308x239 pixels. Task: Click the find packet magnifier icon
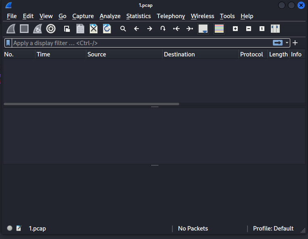tap(123, 29)
